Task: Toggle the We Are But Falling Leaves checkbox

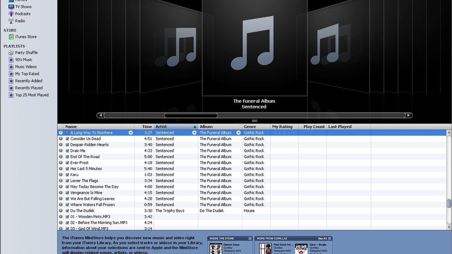Action: [68, 199]
